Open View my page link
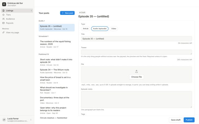 [17, 33]
